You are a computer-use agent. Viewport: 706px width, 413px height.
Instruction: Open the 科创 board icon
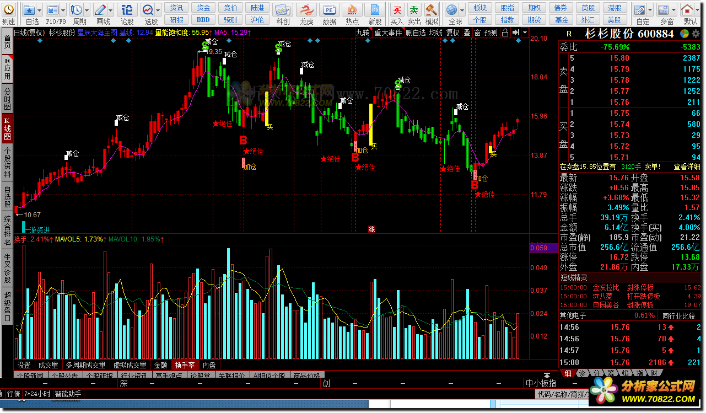point(283,10)
